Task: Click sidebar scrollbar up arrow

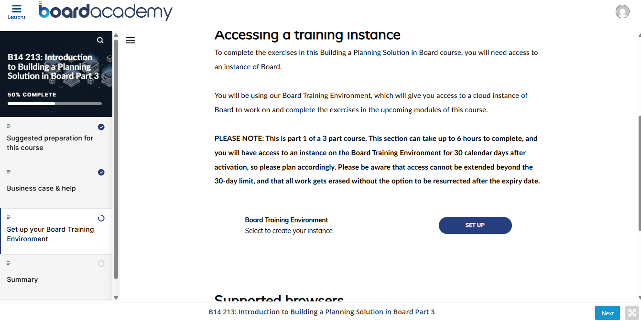Action: (115, 35)
